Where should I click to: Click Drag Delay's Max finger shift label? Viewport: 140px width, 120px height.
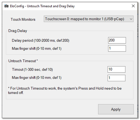(37, 48)
